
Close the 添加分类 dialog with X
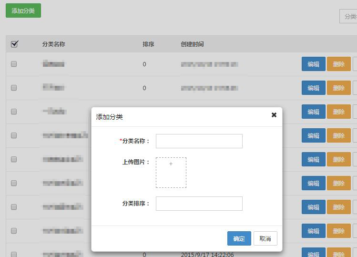click(274, 115)
